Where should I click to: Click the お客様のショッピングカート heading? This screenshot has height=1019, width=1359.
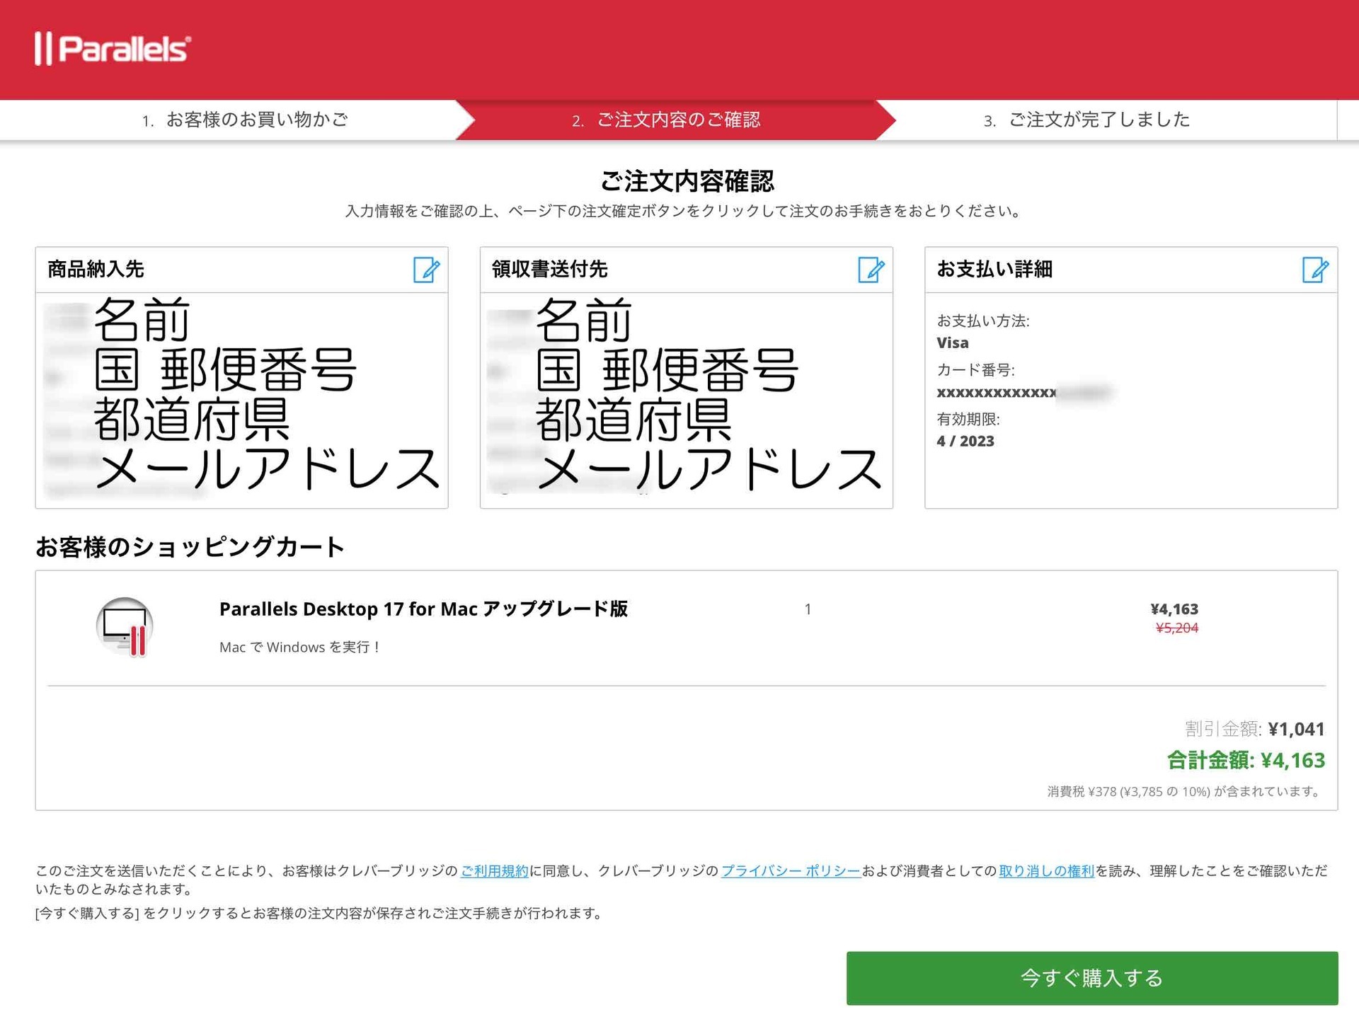[x=190, y=546]
